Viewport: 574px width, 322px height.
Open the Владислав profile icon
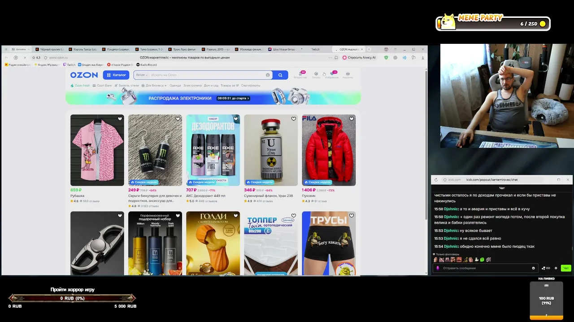pyautogui.click(x=300, y=75)
